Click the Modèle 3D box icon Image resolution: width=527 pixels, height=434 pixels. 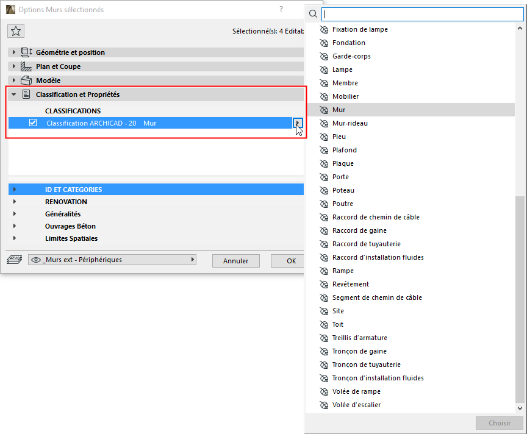pyautogui.click(x=26, y=80)
